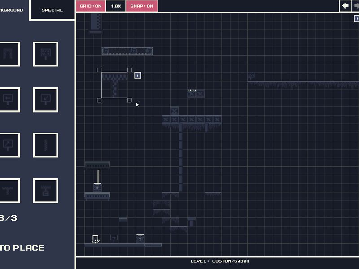Select the lower grated platform below spring crate
359x269 pixels.
pyautogui.click(x=97, y=196)
